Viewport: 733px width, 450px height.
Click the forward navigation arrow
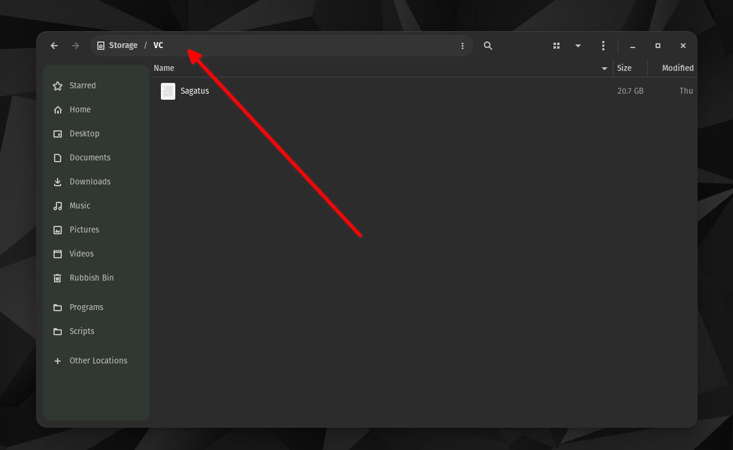[76, 46]
